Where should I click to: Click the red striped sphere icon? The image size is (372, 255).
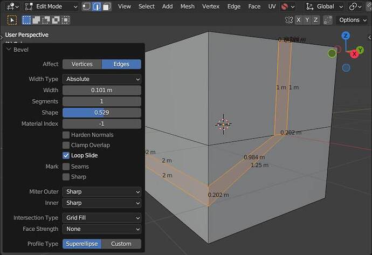[284, 6]
